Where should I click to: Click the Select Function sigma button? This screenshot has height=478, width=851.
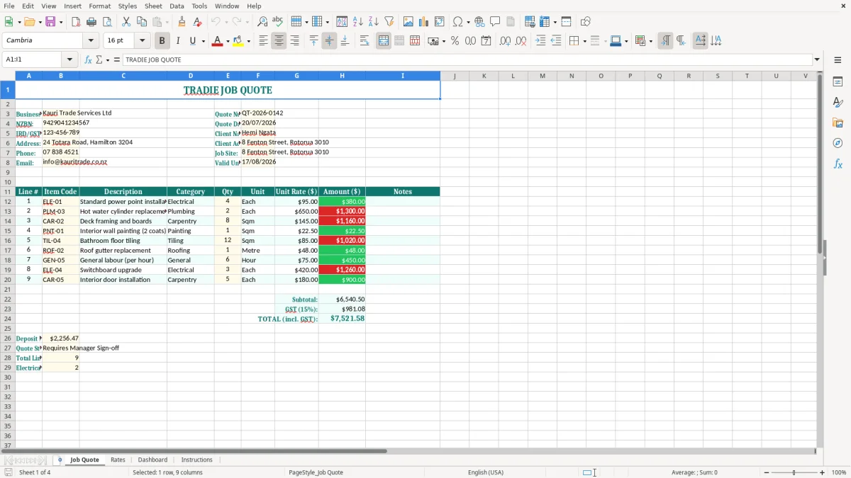(x=99, y=59)
